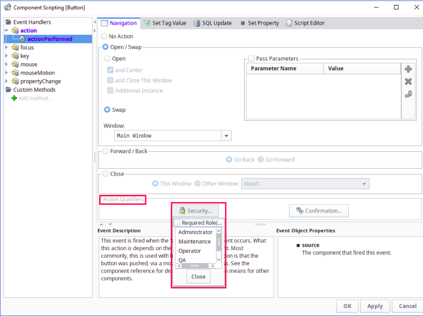The width and height of the screenshot is (423, 316).
Task: Enable the Pass Parameters checkbox
Action: pos(251,59)
